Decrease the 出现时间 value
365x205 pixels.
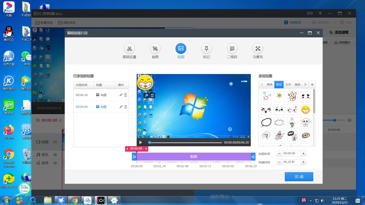[279, 153]
